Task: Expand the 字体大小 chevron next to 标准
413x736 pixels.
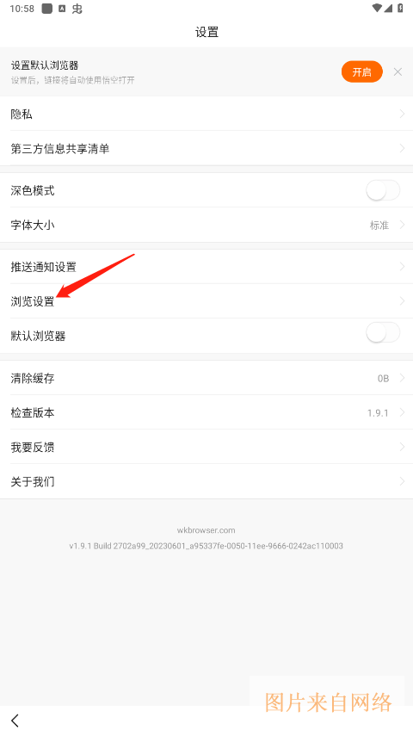Action: click(402, 225)
